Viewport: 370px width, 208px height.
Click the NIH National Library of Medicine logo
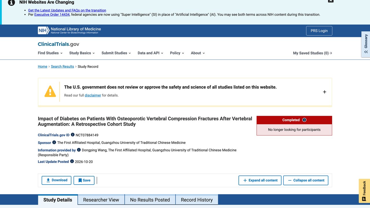pyautogui.click(x=69, y=30)
